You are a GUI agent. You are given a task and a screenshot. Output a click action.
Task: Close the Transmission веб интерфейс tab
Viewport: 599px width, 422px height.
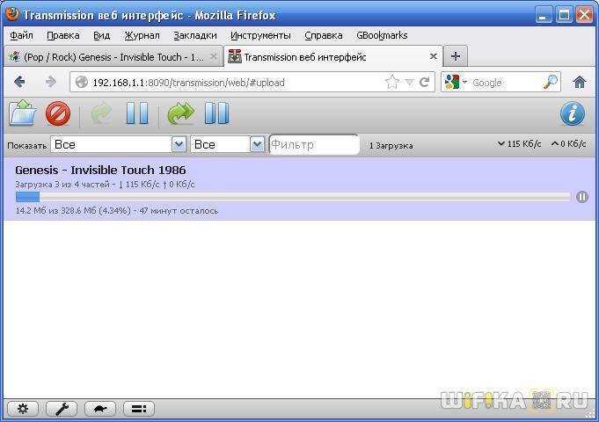click(x=434, y=56)
